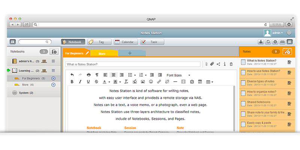Open the 'Easily copy & paste' note
The width and height of the screenshot is (300, 150).
tap(267, 124)
